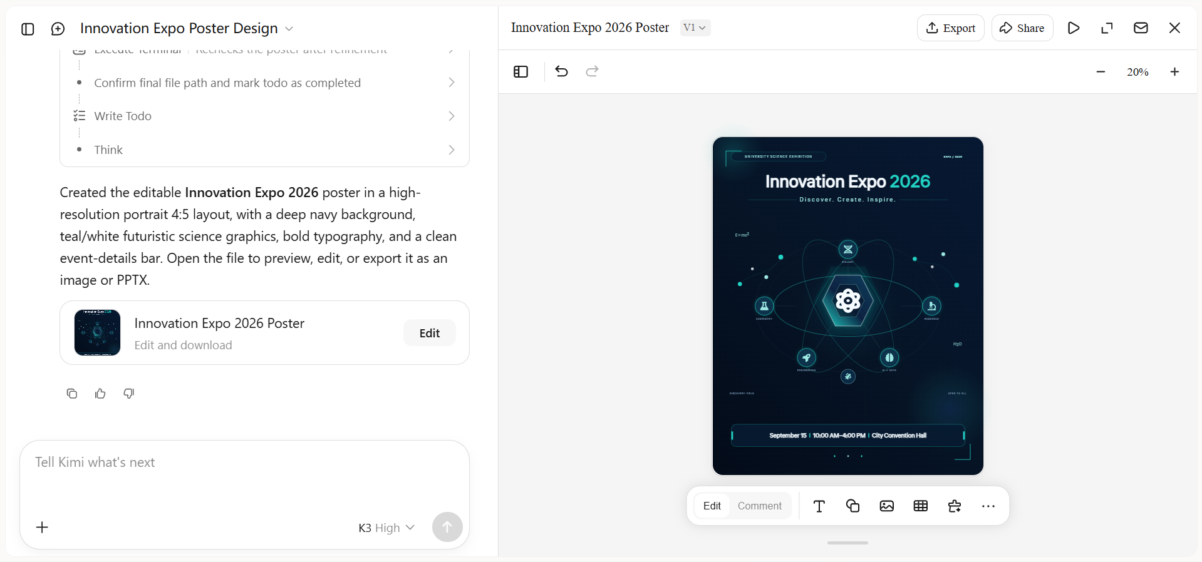Toggle the slides panel icon in editor

[x=521, y=72]
